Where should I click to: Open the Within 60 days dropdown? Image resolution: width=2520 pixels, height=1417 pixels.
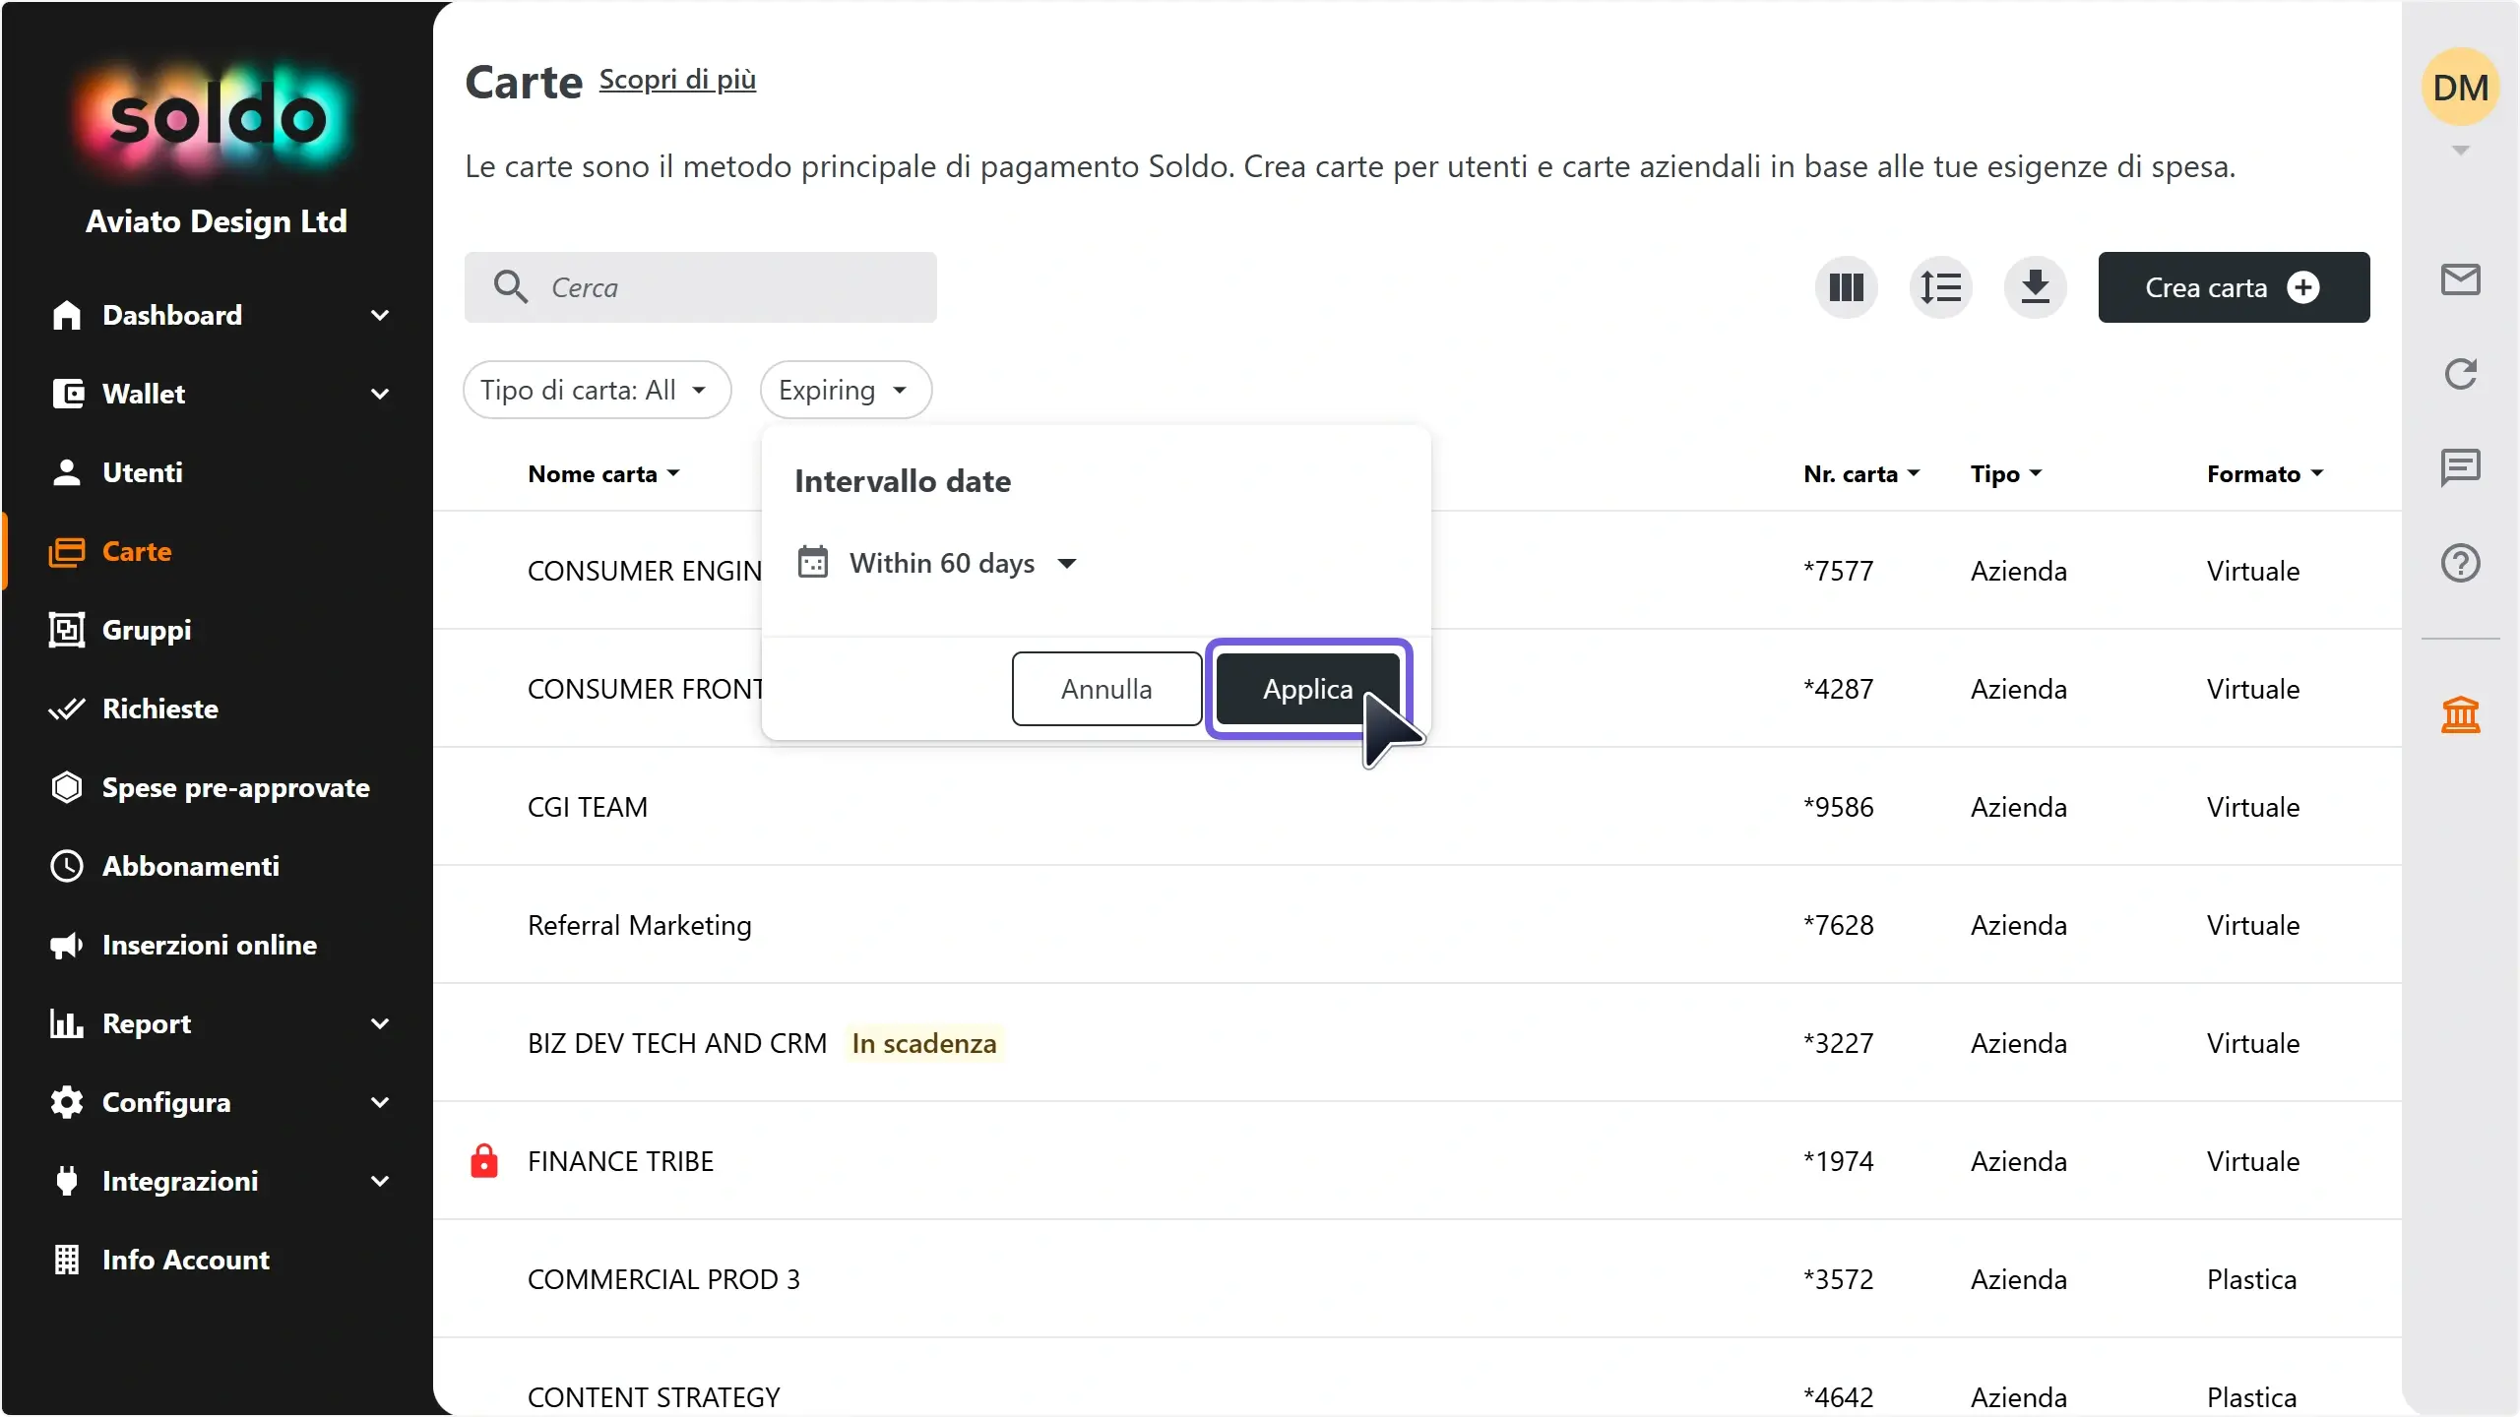click(x=963, y=563)
